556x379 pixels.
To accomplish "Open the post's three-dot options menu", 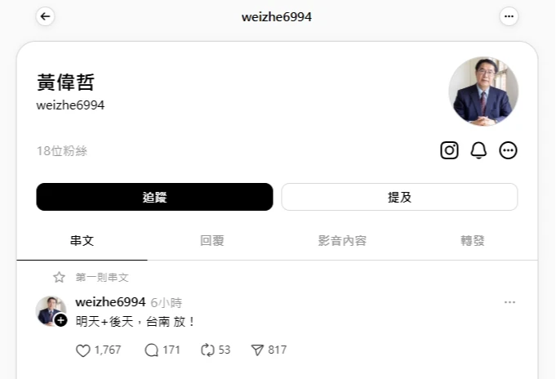I will point(509,302).
